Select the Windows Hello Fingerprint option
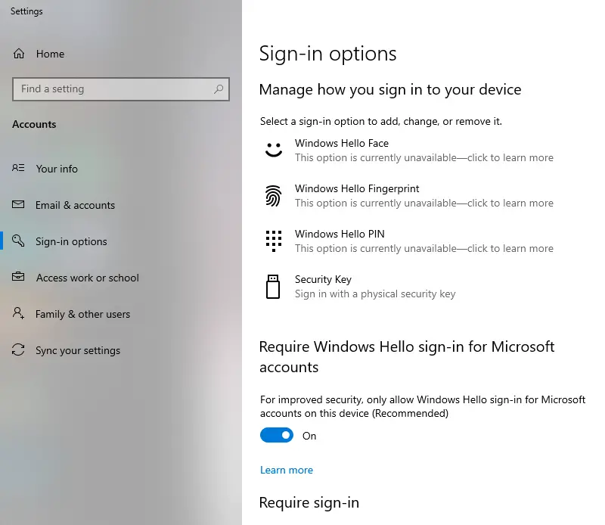The height and width of the screenshot is (525, 605). pos(409,196)
